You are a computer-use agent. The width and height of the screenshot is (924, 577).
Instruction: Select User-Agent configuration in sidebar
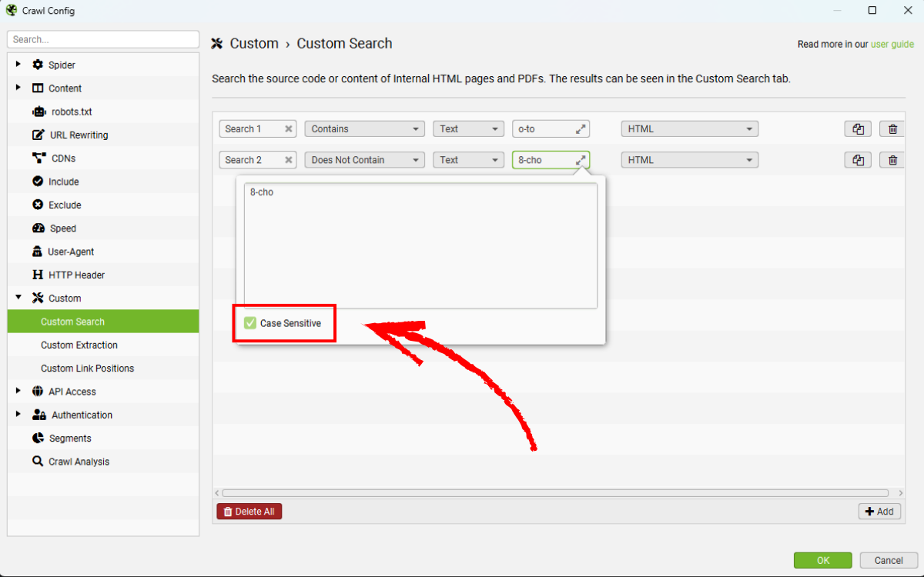pos(71,252)
